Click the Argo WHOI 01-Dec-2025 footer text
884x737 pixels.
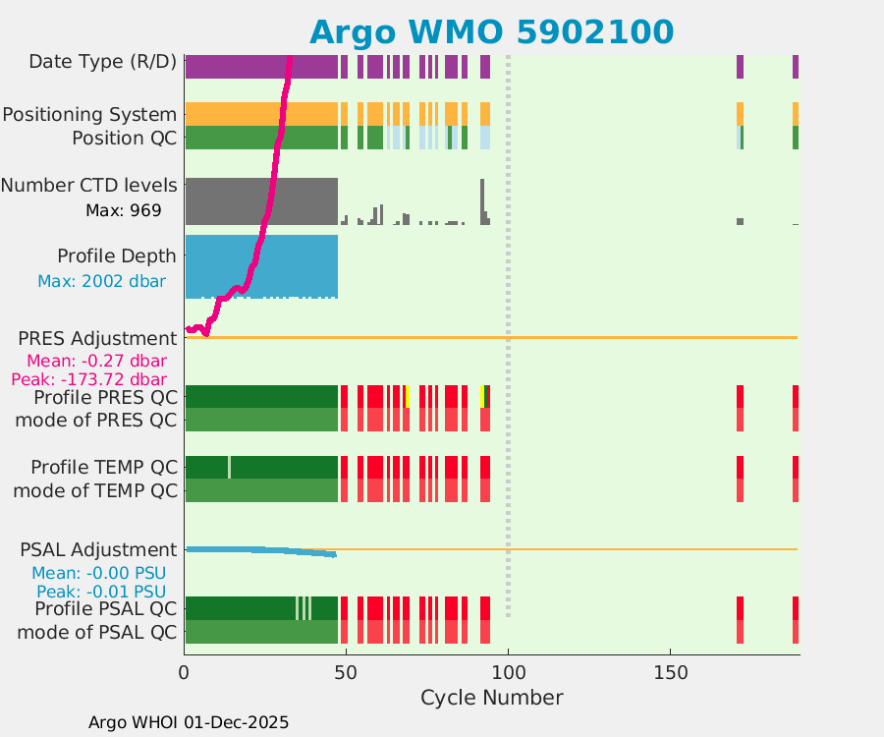tap(189, 722)
